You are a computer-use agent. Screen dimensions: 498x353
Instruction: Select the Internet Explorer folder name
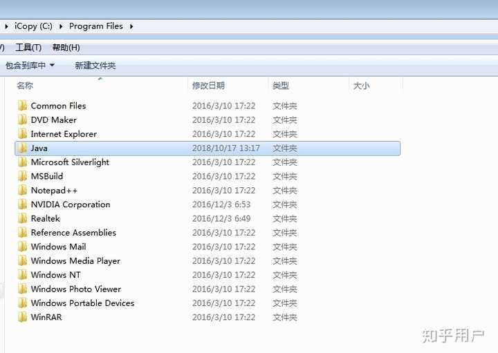[64, 134]
